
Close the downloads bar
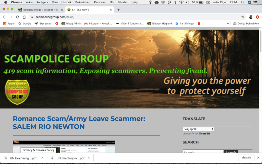click(258, 158)
